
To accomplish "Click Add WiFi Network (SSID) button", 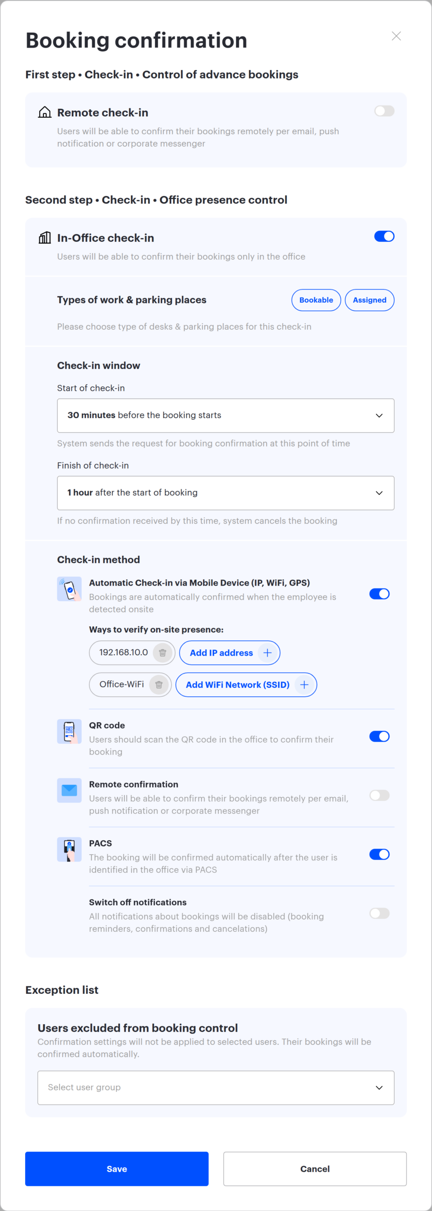I will (246, 684).
